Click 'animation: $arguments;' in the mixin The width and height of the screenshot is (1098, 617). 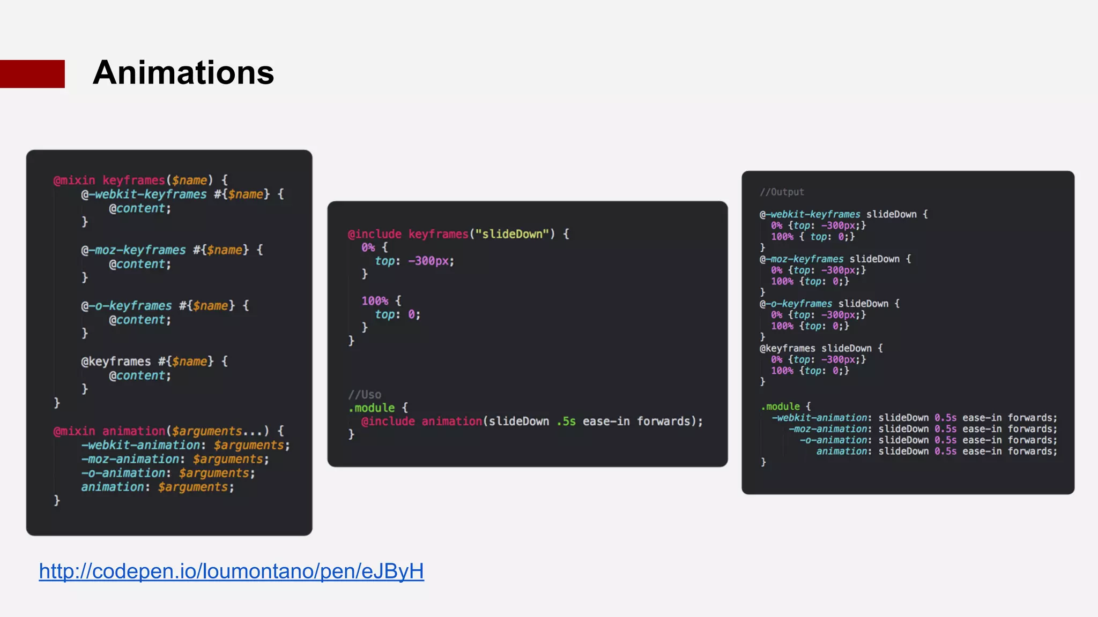tap(158, 486)
